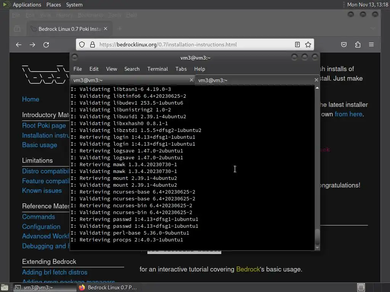Open the Home link in sidebar
Viewport: 390px width, 292px height.
30,99
